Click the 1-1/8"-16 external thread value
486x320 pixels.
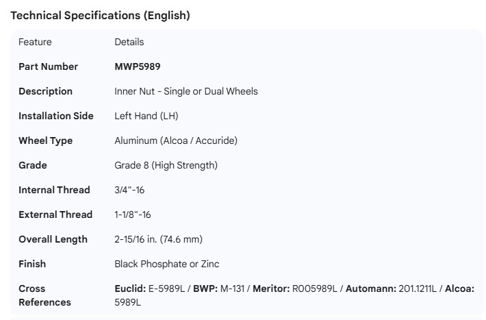[x=133, y=215]
